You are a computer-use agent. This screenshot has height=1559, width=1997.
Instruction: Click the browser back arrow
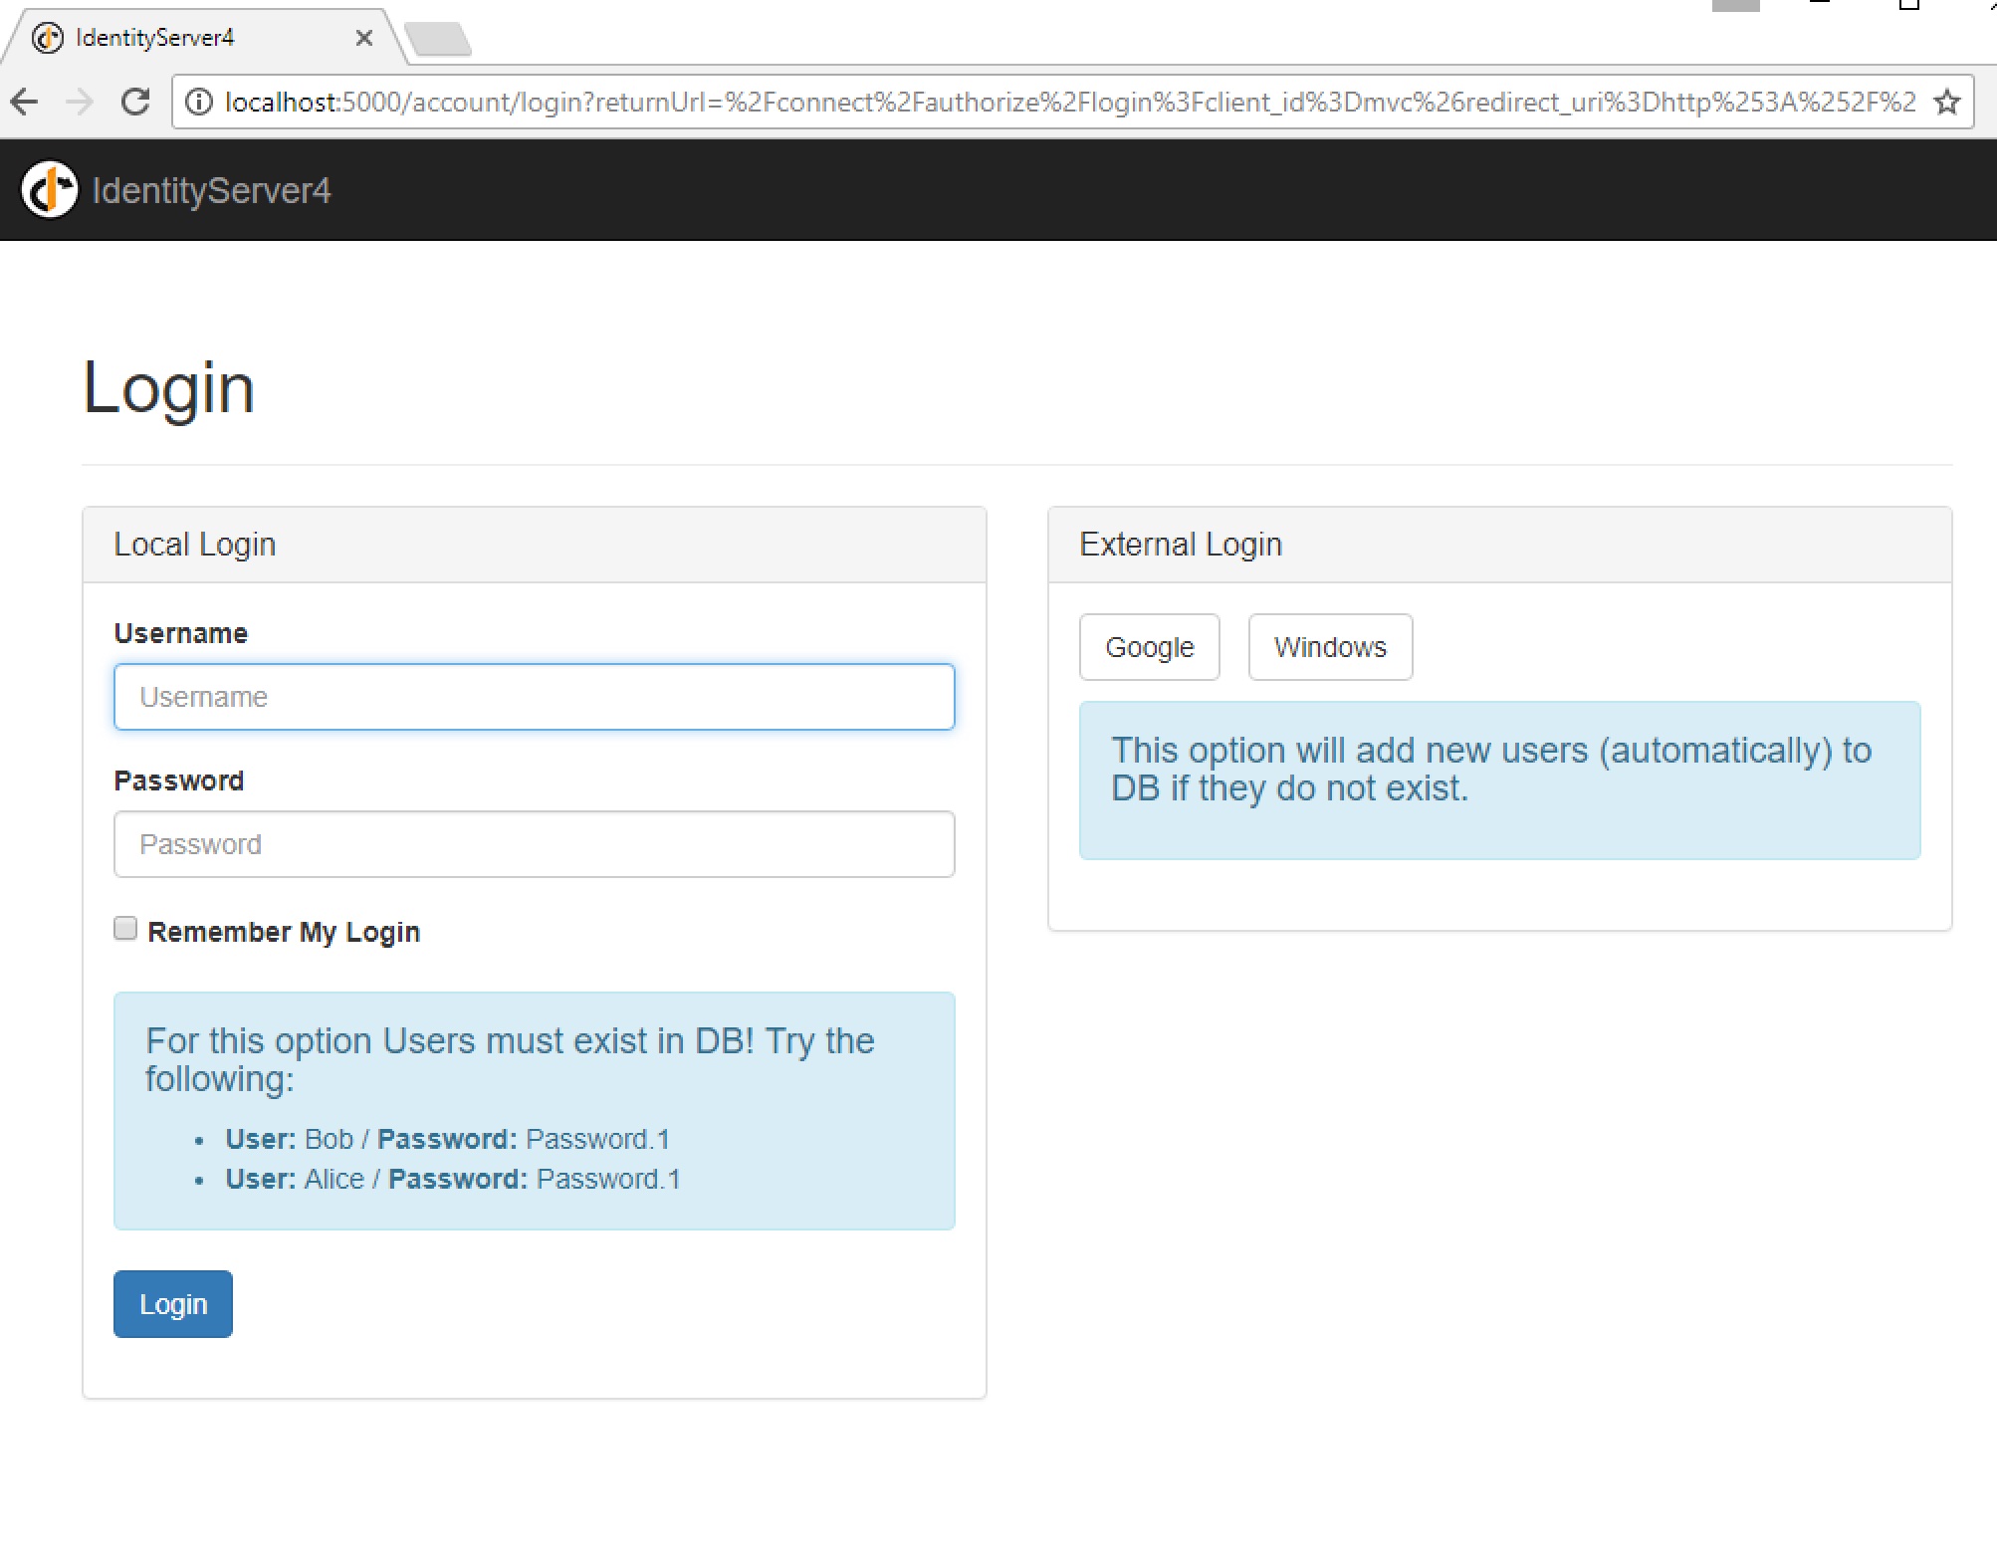[x=25, y=102]
